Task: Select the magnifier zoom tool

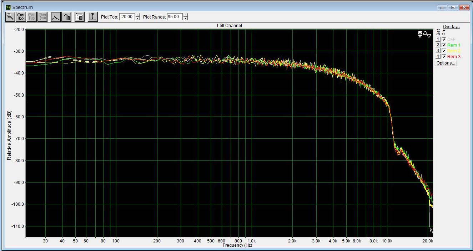Action: tap(10, 17)
